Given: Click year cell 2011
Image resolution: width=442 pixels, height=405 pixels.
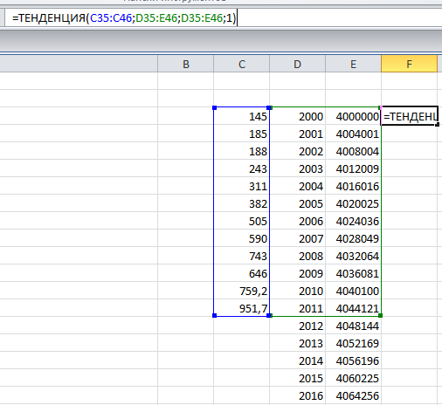Looking at the screenshot, I should [x=297, y=308].
